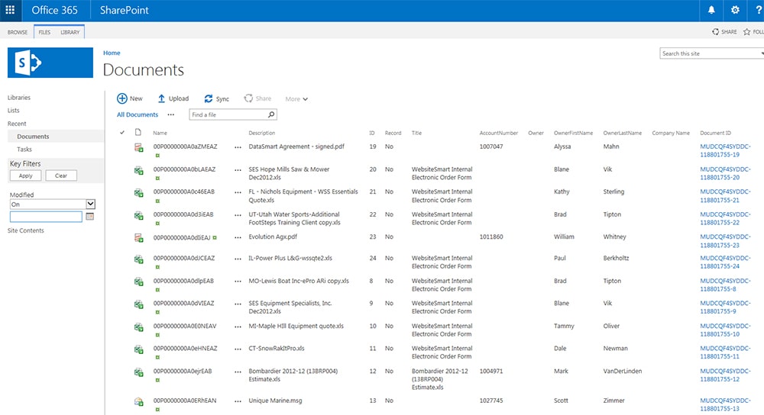
Task: Expand the More dropdown in toolbar
Action: click(296, 98)
